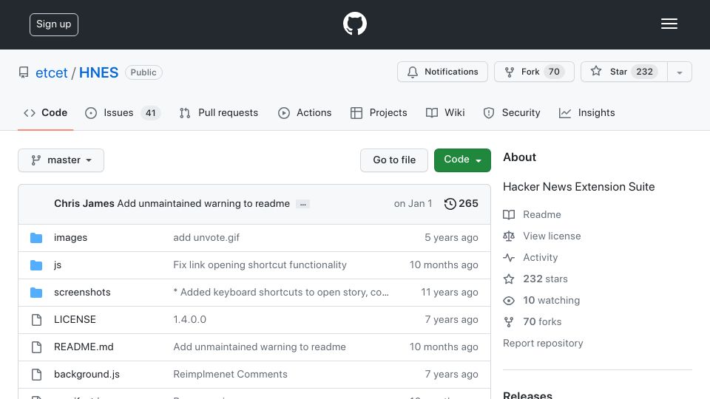The width and height of the screenshot is (710, 399).
Task: Click the screenshots folder icon
Action: pos(36,293)
